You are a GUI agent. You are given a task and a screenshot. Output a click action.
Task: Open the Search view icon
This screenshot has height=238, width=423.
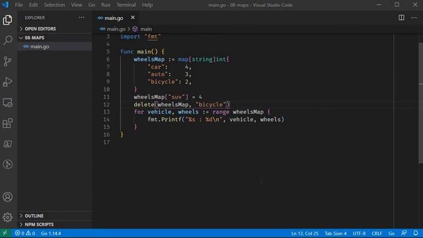click(x=7, y=40)
